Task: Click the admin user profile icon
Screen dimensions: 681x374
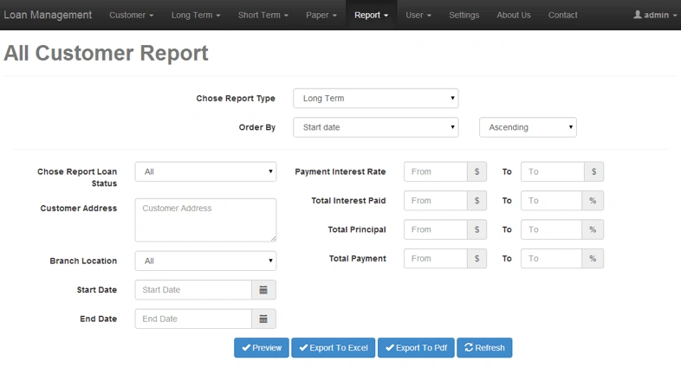Action: pyautogui.click(x=637, y=15)
